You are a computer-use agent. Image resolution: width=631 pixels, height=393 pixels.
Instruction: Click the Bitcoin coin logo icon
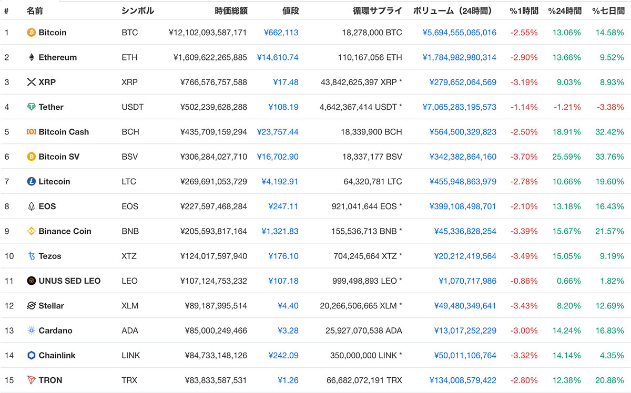point(32,33)
